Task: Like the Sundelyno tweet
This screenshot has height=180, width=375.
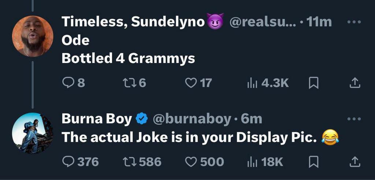Action: pyautogui.click(x=191, y=83)
